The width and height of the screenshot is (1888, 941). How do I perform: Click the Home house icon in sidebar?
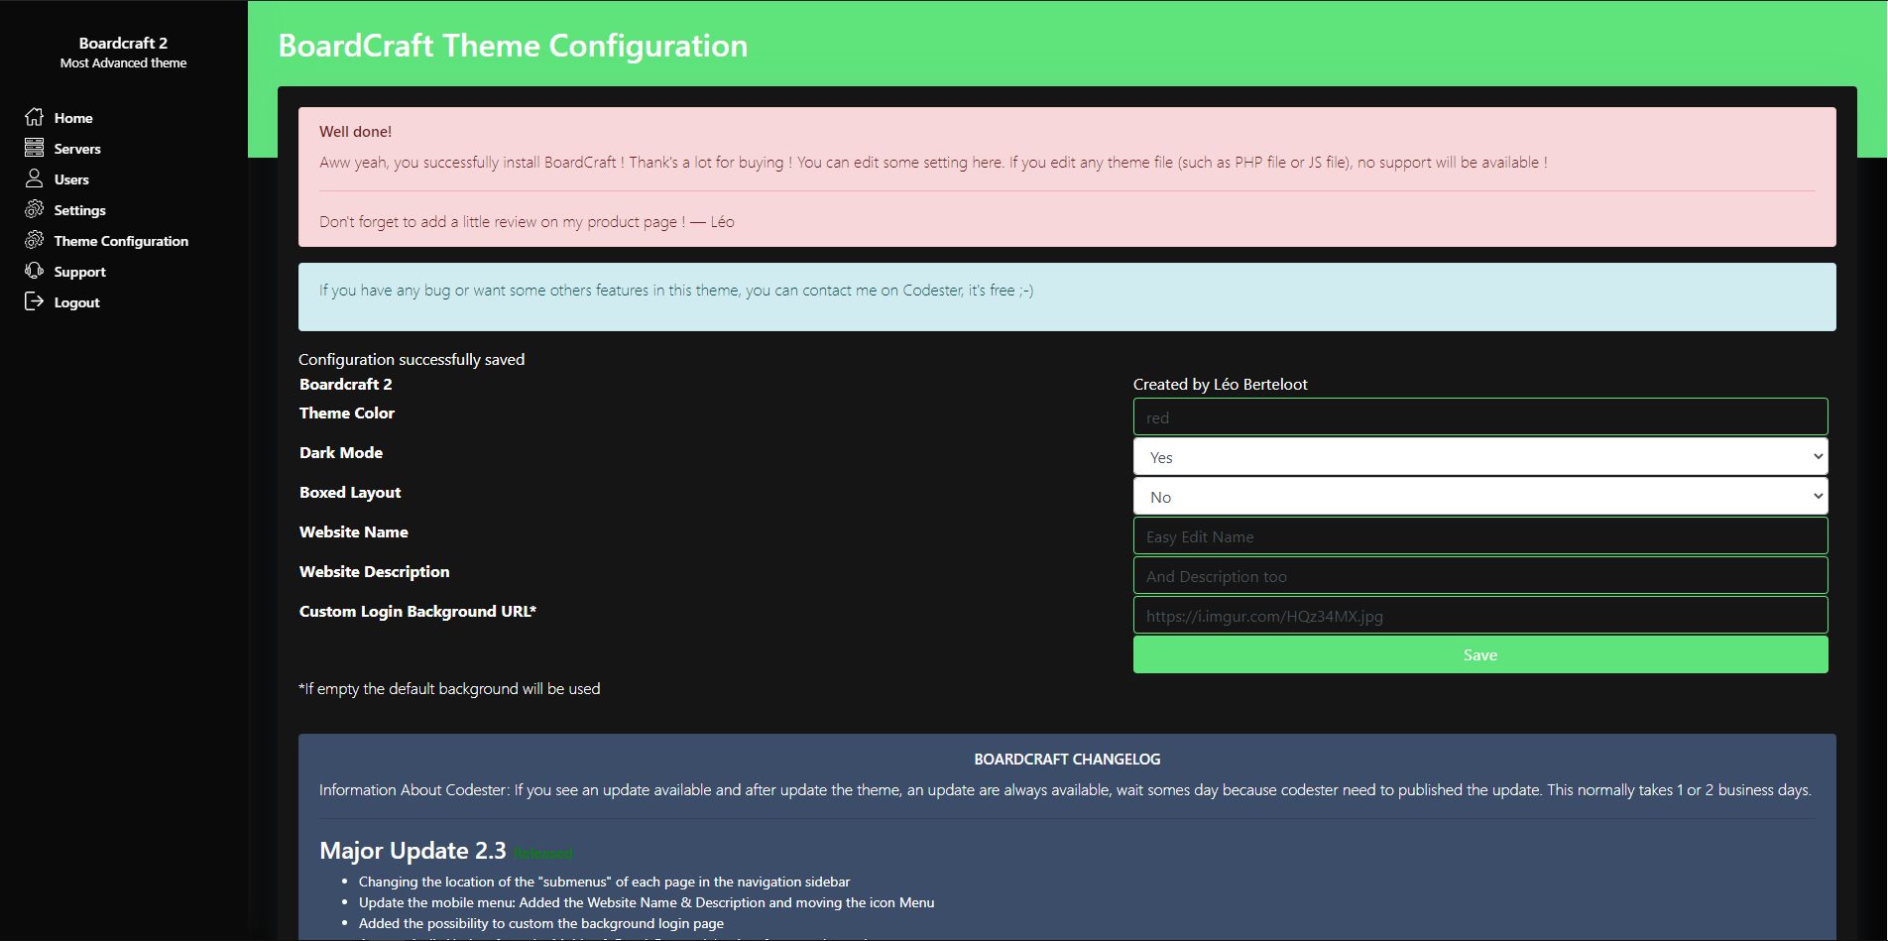[34, 117]
